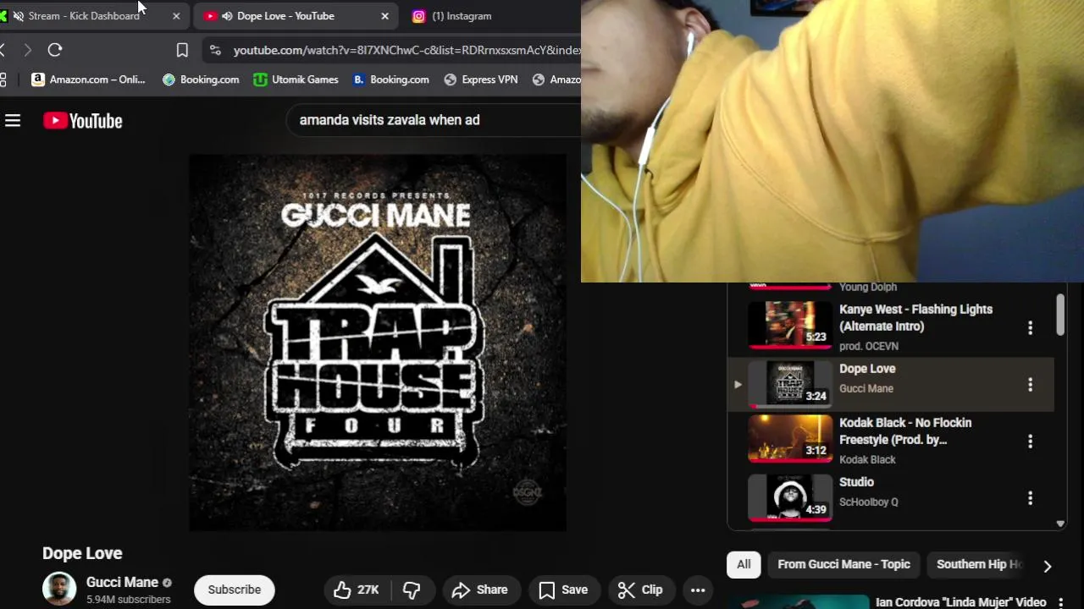
Task: Select From Gucci Mane - Topic chip
Action: click(x=843, y=565)
